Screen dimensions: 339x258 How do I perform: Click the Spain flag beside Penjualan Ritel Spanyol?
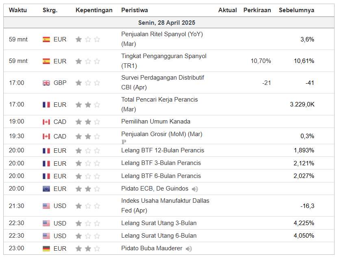[x=46, y=39]
